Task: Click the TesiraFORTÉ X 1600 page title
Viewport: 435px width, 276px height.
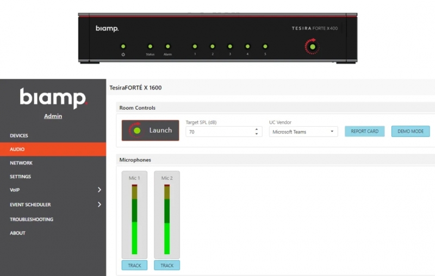Action: [x=135, y=87]
